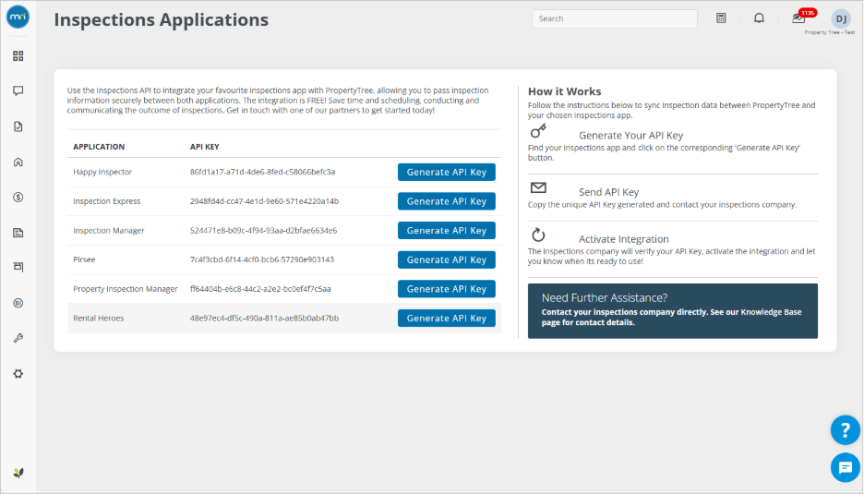This screenshot has width=864, height=494.
Task: Click the MRI logo icon
Action: pyautogui.click(x=18, y=17)
